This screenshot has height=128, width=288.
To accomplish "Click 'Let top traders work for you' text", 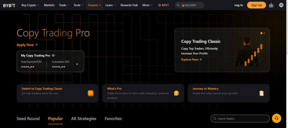I will pyautogui.click(x=40, y=93).
